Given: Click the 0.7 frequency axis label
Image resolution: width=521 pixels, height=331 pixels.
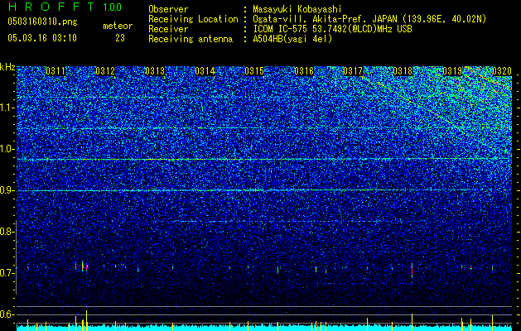Looking at the screenshot, I should click(7, 273).
